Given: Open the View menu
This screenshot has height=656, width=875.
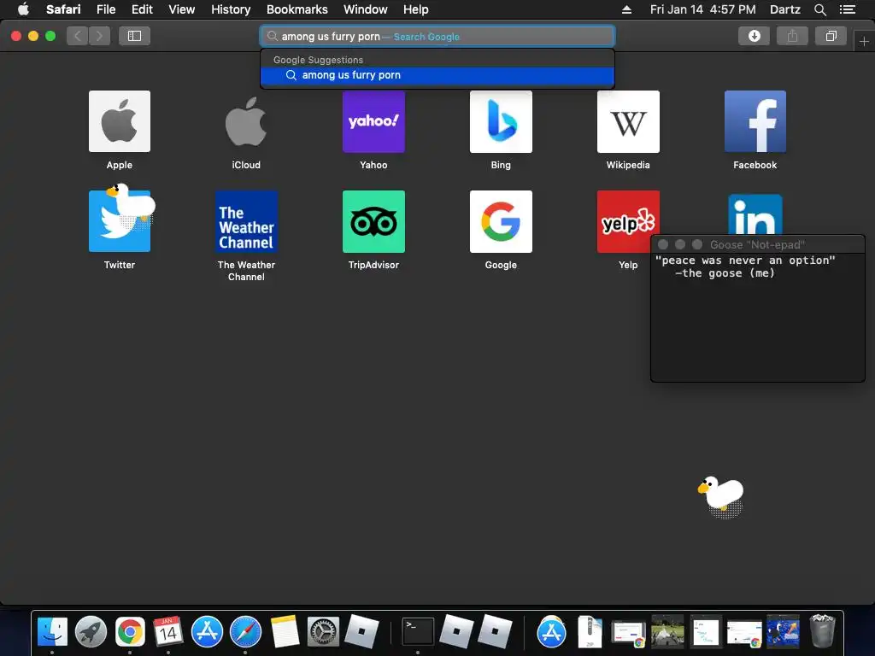Looking at the screenshot, I should coord(181,9).
